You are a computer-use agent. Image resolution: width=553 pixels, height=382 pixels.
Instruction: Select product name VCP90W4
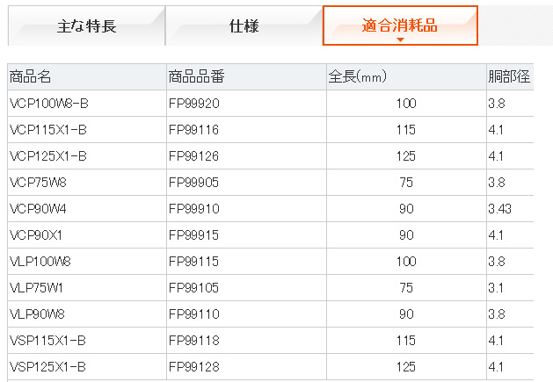[x=38, y=209]
